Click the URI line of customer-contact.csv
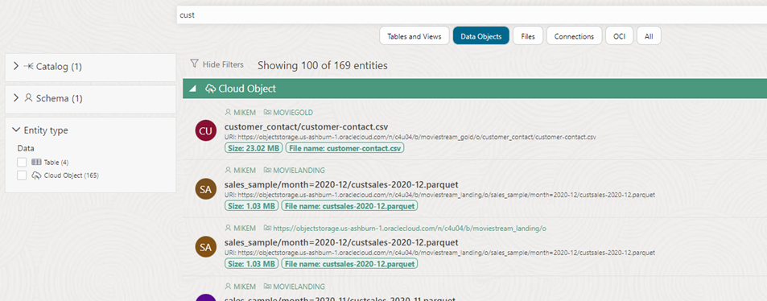Screen dimensions: 767x301 (410, 137)
